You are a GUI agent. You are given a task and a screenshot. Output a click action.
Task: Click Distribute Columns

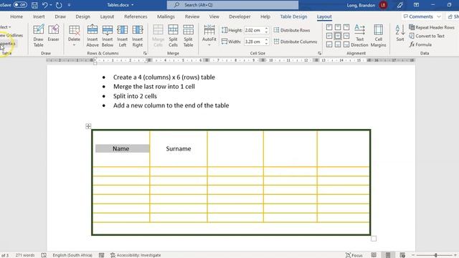(x=295, y=42)
